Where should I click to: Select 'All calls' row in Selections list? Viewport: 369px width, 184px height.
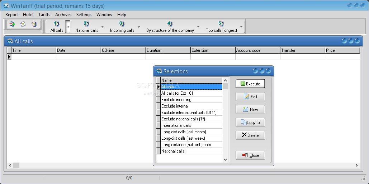click(191, 87)
